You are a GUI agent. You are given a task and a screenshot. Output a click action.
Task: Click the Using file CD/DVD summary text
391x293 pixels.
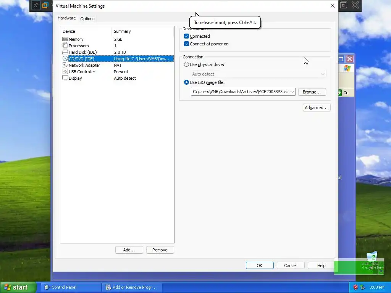click(142, 58)
